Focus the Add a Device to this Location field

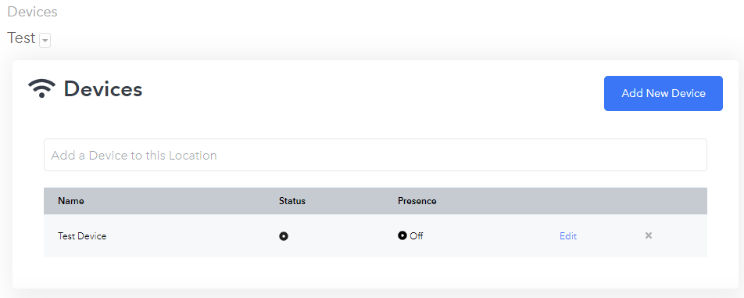pyautogui.click(x=375, y=155)
